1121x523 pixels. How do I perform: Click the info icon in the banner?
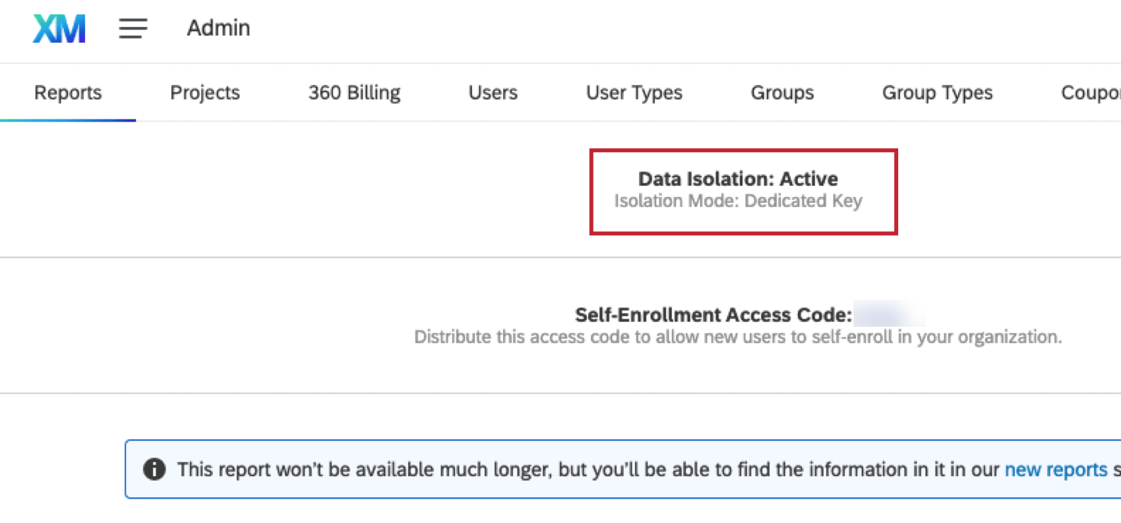click(154, 469)
